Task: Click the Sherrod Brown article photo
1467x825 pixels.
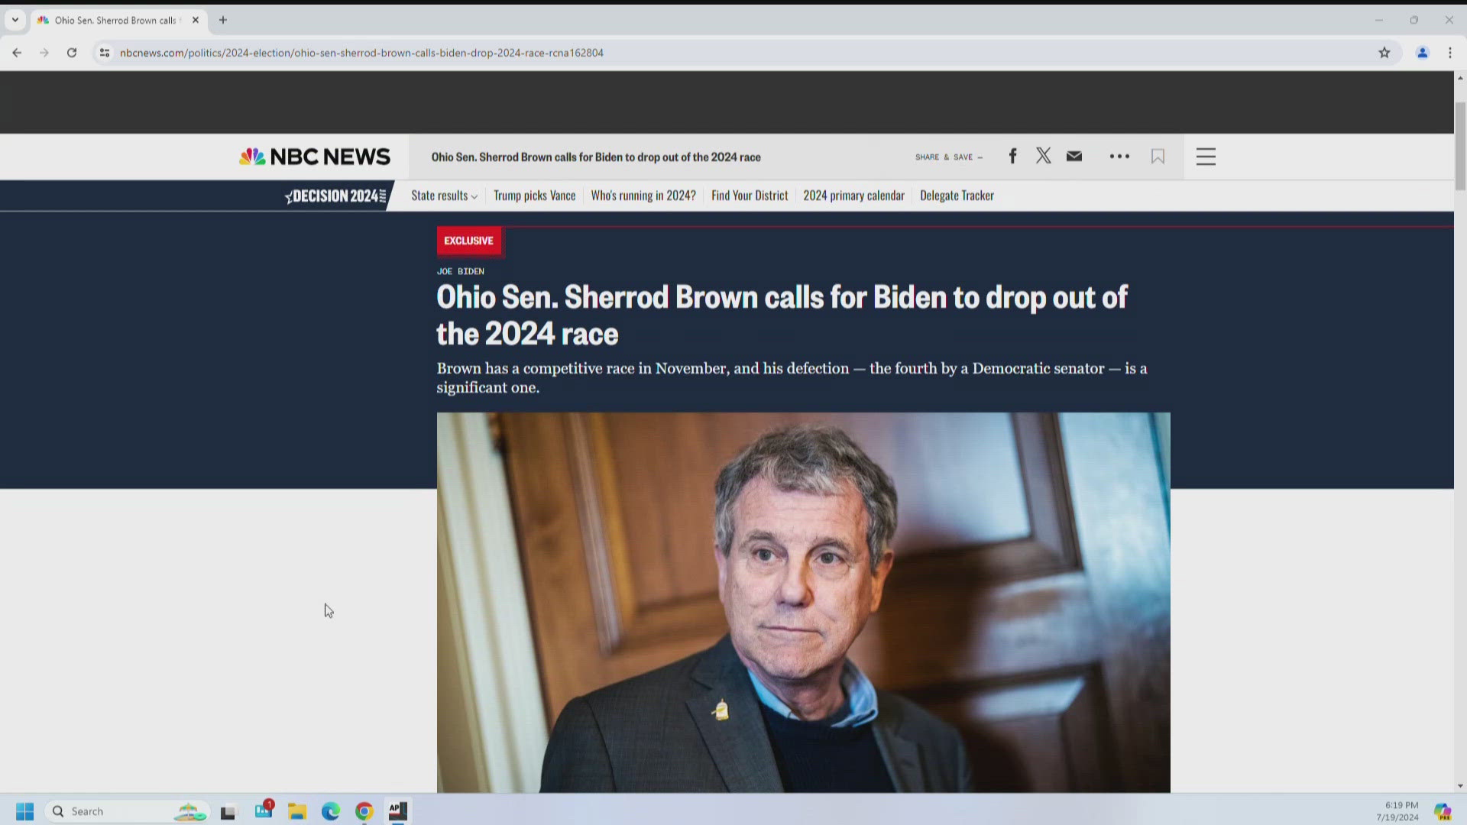Action: (x=802, y=603)
